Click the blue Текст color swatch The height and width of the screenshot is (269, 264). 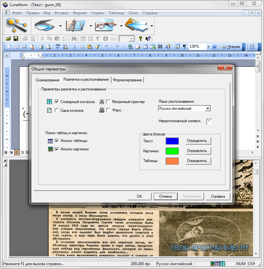(x=172, y=141)
